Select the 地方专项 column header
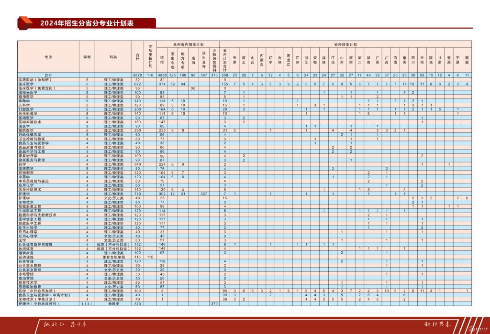The height and width of the screenshot is (334, 490). pyautogui.click(x=183, y=60)
